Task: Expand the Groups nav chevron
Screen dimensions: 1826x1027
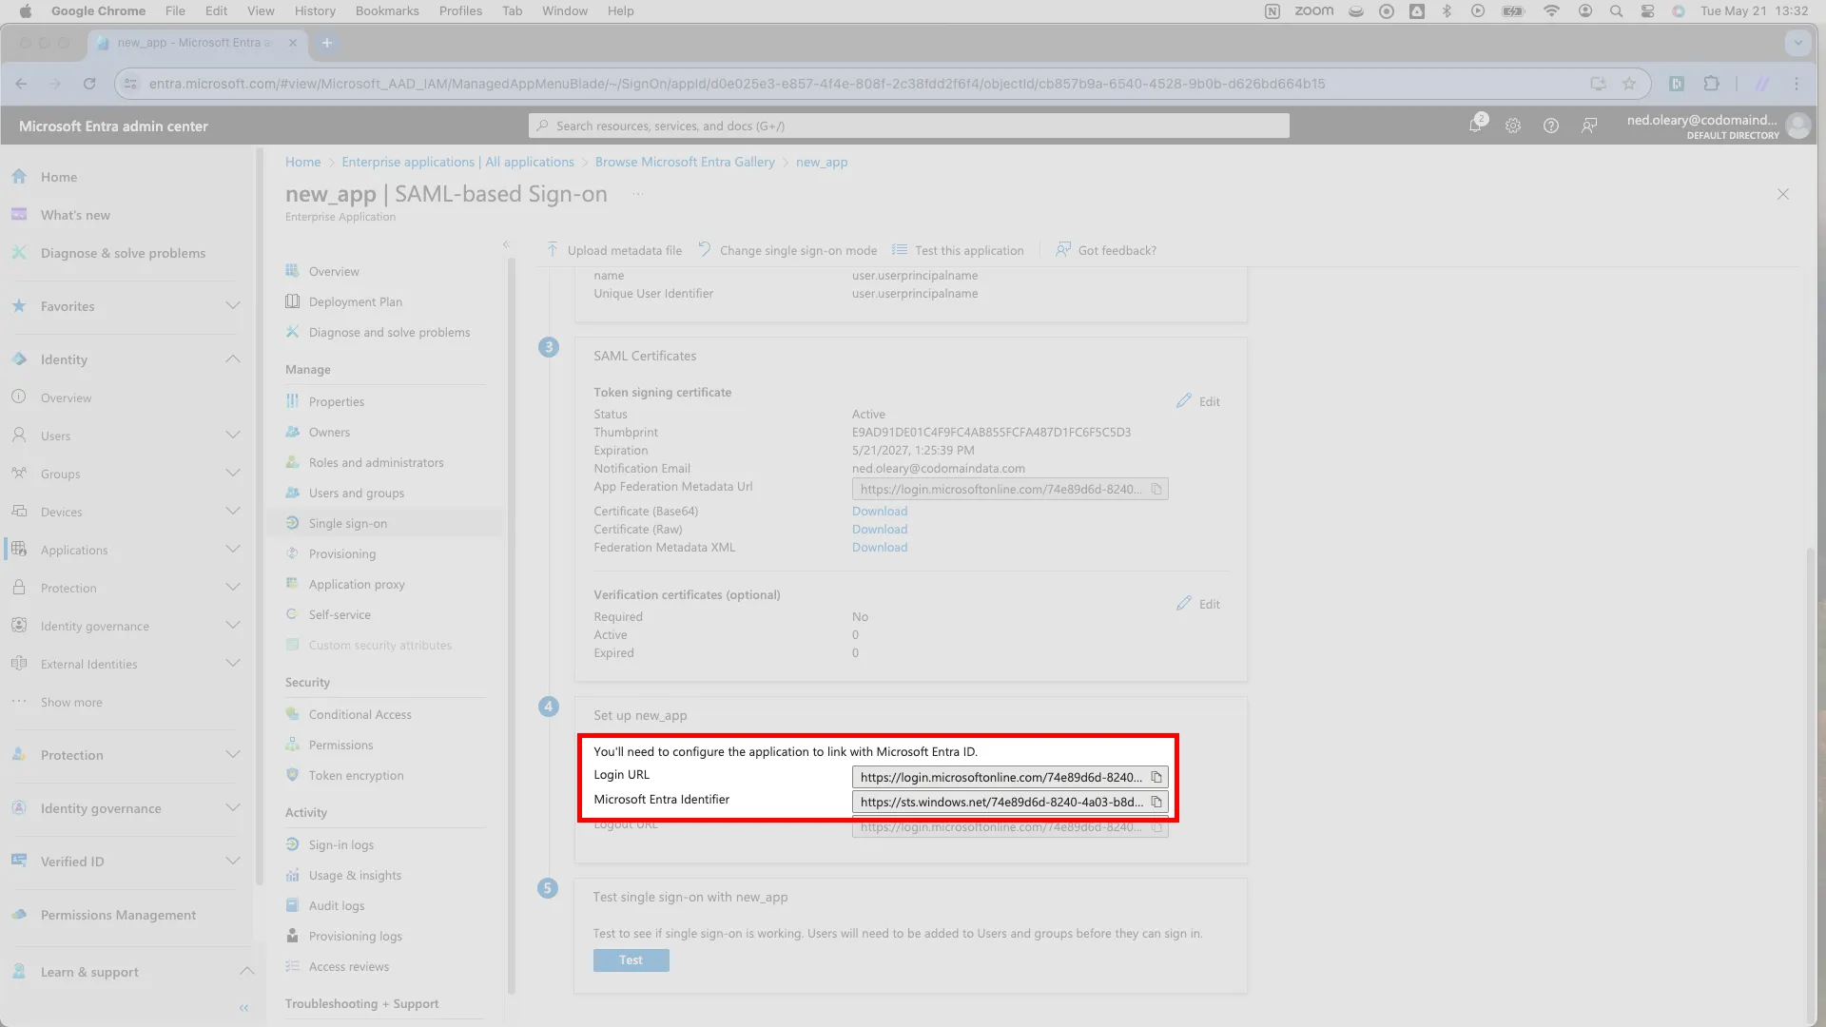Action: [x=233, y=473]
